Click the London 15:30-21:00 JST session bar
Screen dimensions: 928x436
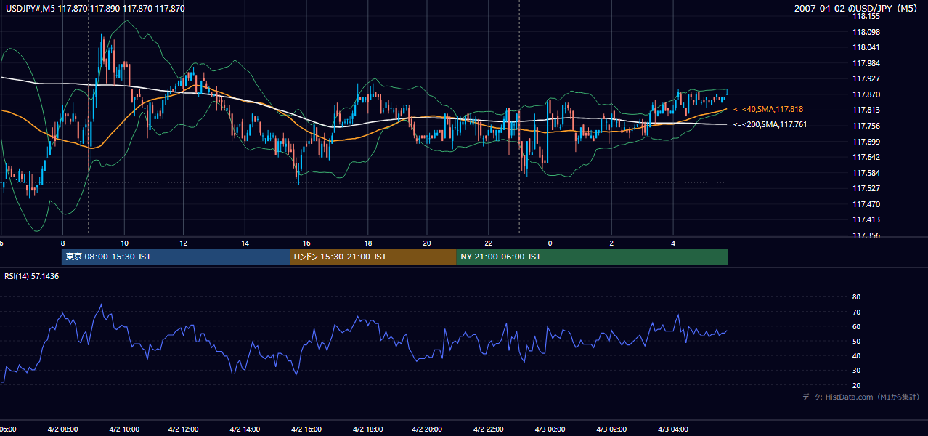(373, 257)
